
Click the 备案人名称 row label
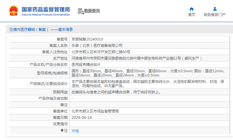click(x=58, y=46)
